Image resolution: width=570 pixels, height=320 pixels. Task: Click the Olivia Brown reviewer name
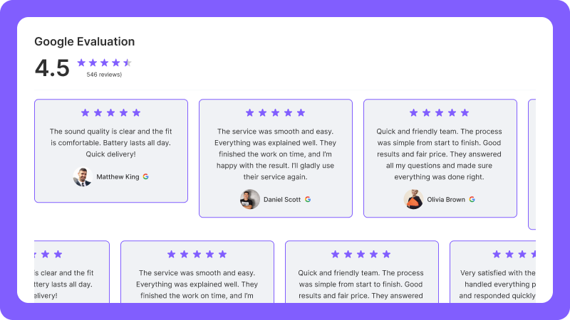pyautogui.click(x=445, y=200)
